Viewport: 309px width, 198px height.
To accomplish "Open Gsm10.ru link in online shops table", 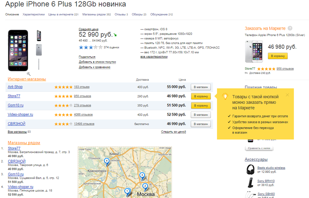I will 15,105.
